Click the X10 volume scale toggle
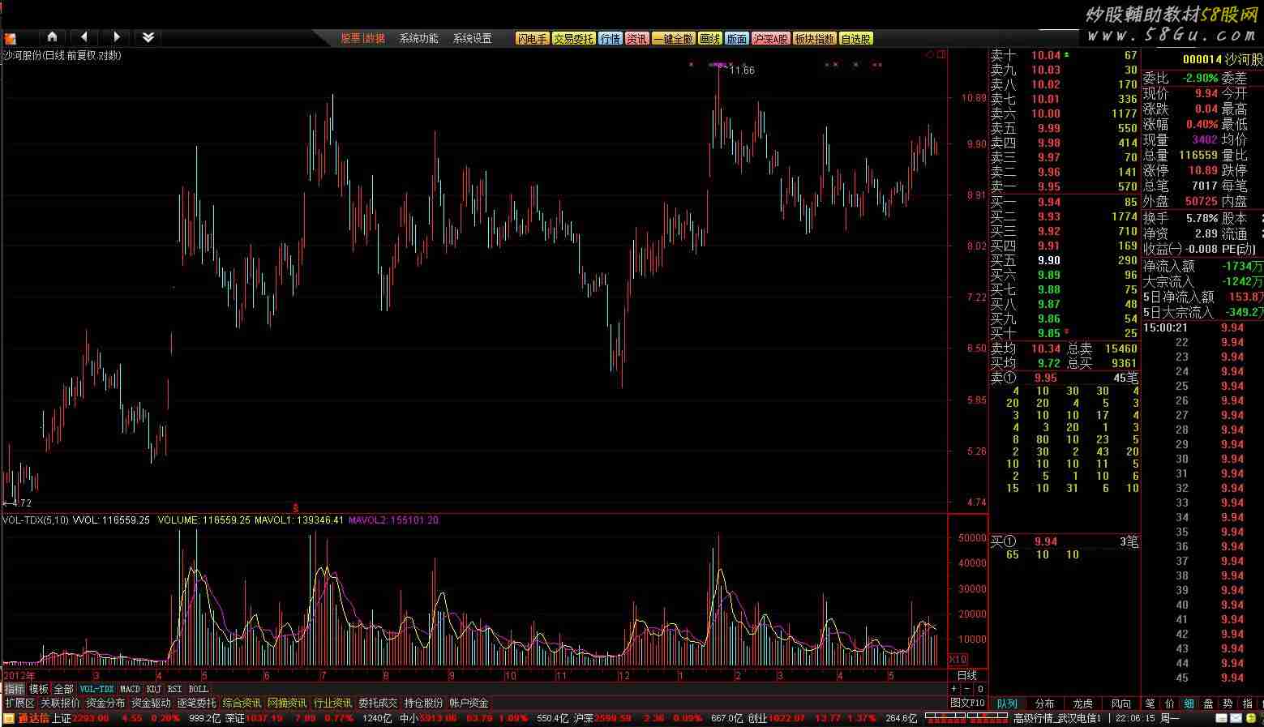Image resolution: width=1264 pixels, height=727 pixels. point(958,660)
